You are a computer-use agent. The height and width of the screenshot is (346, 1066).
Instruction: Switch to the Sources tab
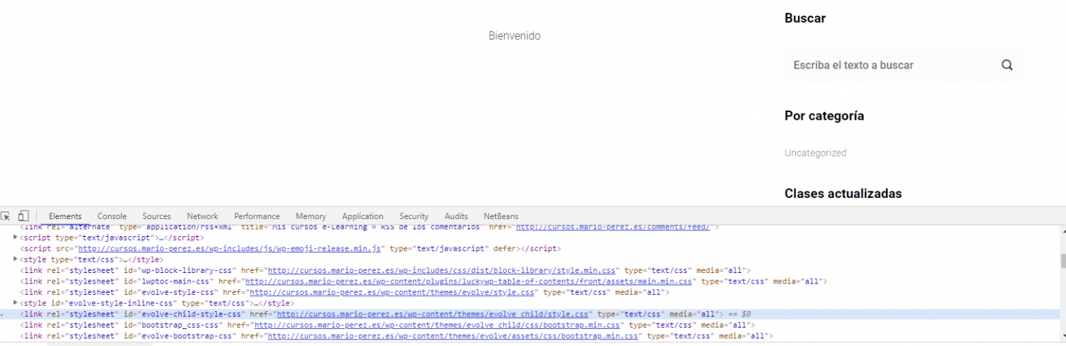[x=156, y=216]
